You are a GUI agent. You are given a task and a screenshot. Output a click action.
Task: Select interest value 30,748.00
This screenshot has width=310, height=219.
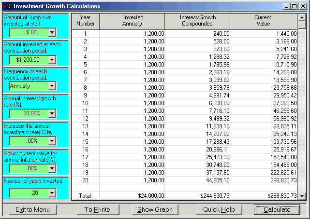(x=197, y=165)
